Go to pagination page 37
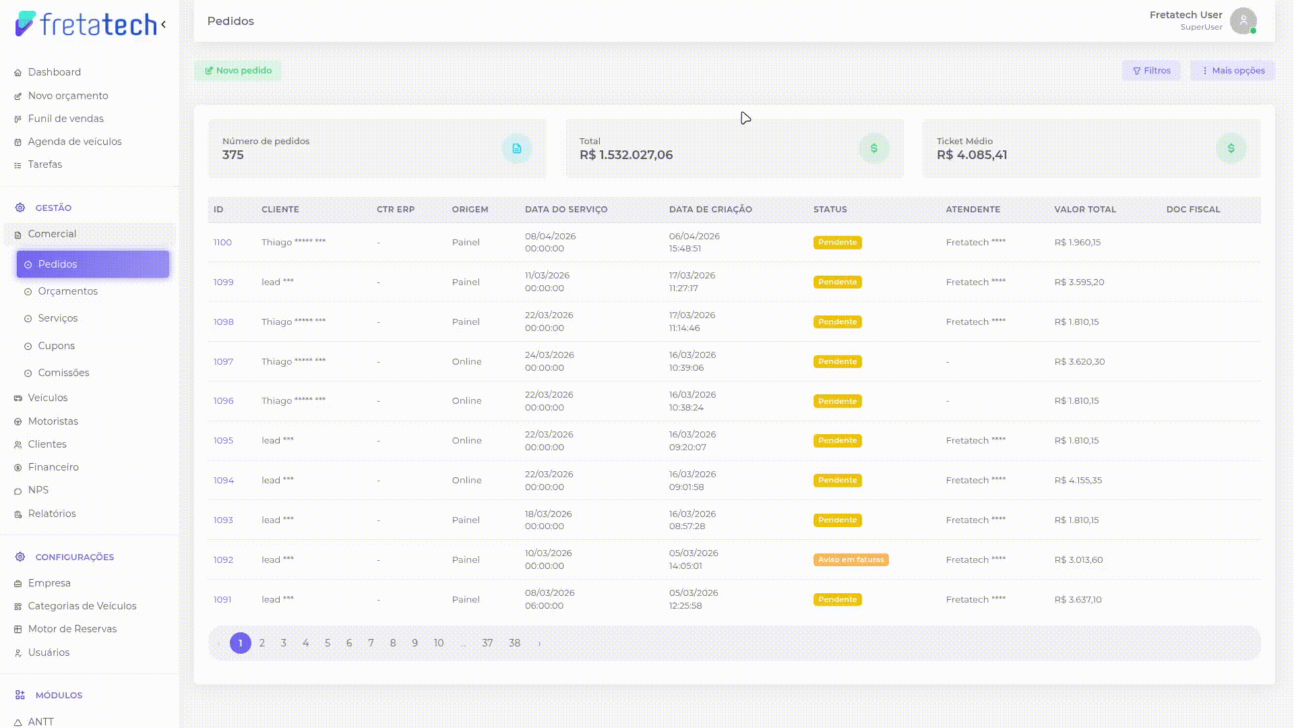 (x=487, y=643)
